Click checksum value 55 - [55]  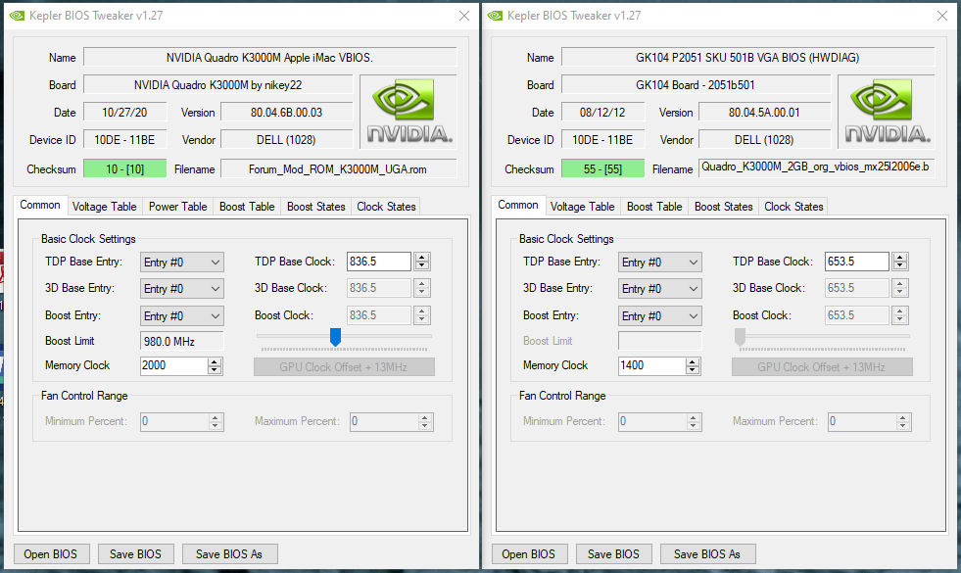point(603,168)
